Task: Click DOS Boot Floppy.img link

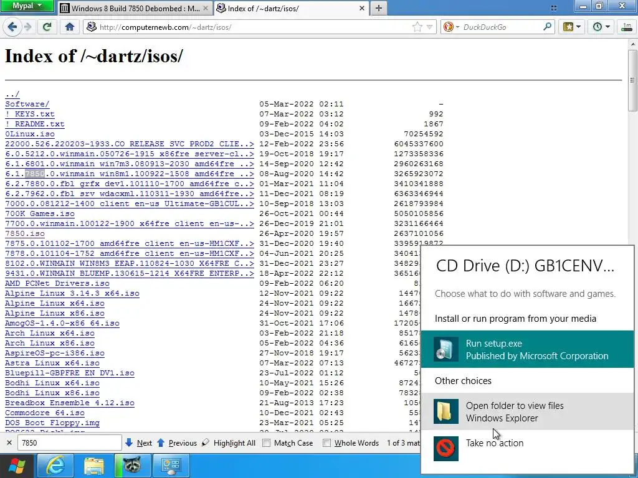Action: tap(52, 423)
